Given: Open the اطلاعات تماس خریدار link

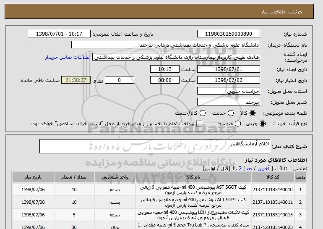Looking at the screenshot, I should (68, 57).
